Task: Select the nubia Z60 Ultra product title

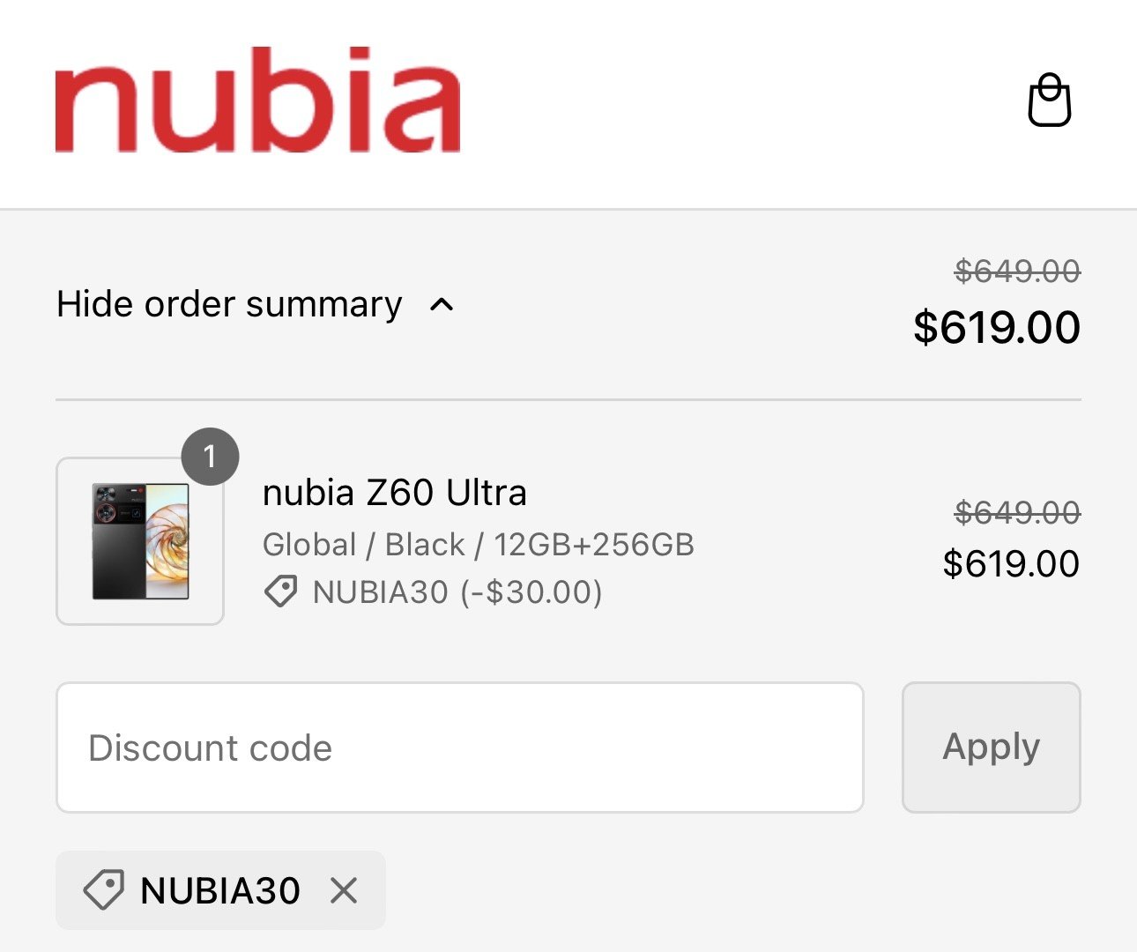Action: (x=394, y=493)
